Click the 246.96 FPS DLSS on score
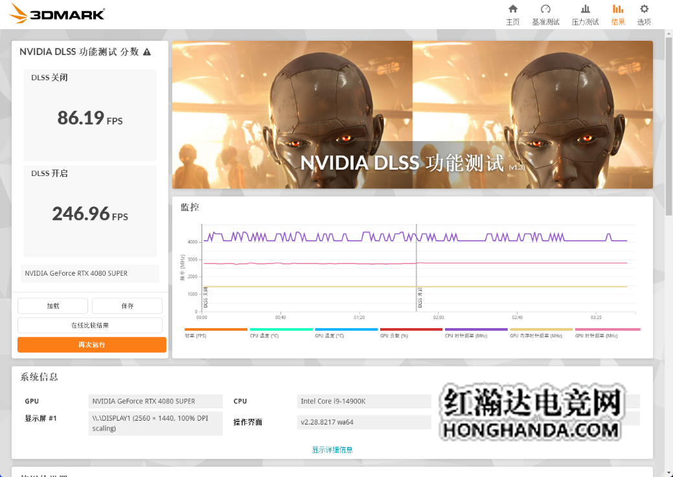 pos(89,214)
